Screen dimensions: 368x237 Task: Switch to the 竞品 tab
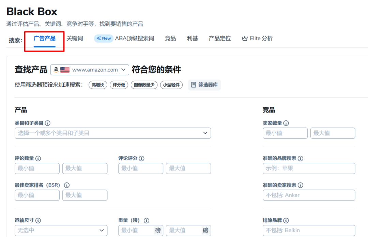(x=170, y=38)
